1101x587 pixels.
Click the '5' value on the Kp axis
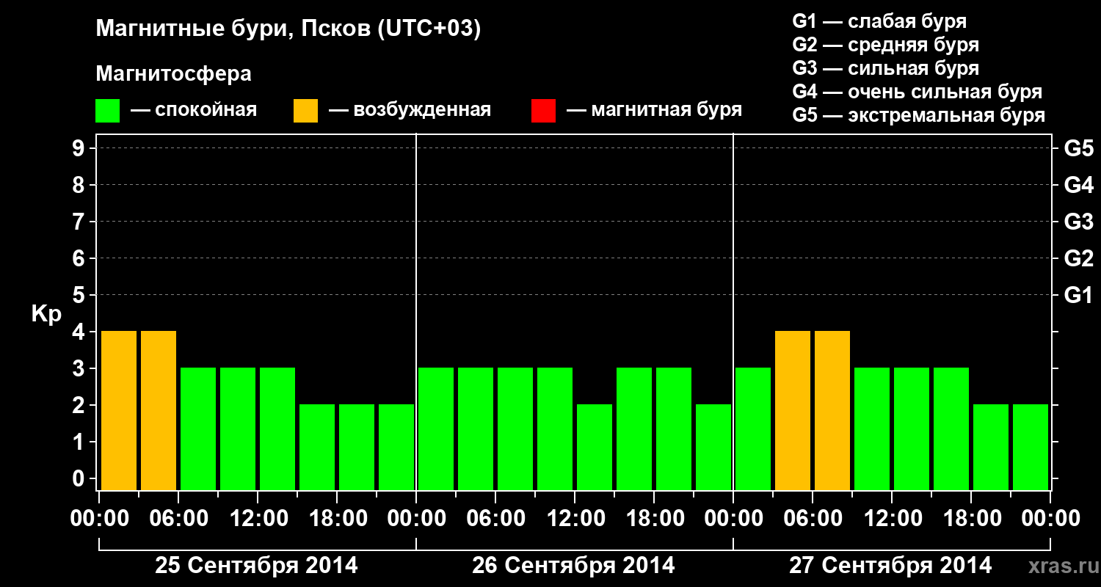(79, 295)
